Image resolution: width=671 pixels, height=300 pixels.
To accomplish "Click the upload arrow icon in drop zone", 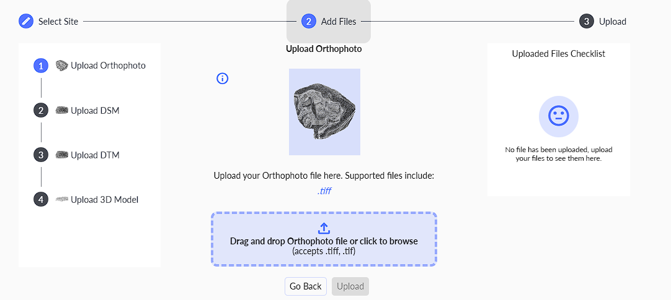I will click(x=324, y=228).
